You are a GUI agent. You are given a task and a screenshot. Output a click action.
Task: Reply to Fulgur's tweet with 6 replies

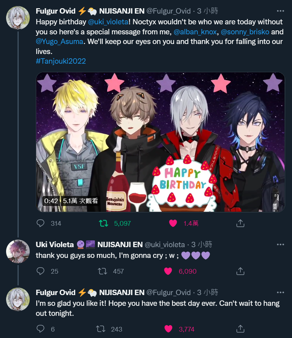[40, 329]
